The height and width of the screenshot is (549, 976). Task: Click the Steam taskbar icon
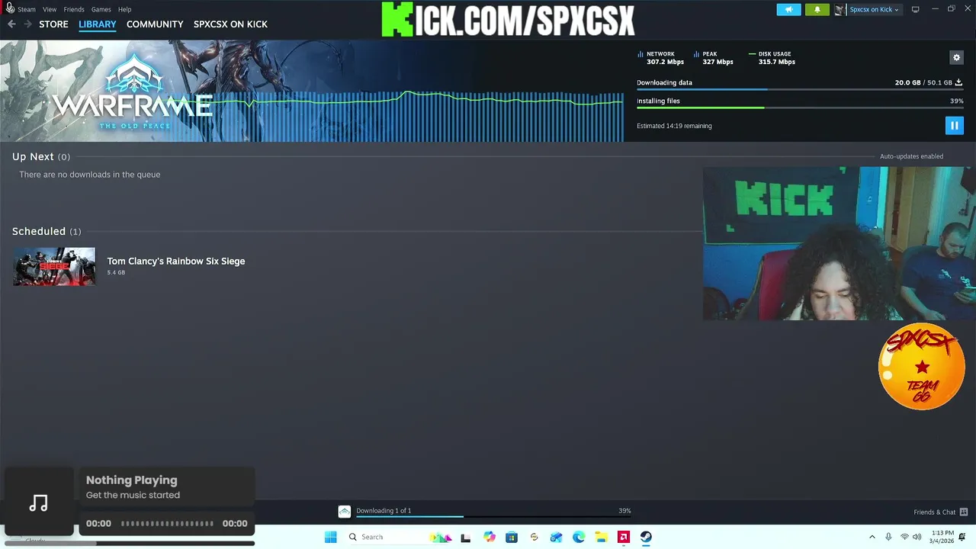point(646,537)
